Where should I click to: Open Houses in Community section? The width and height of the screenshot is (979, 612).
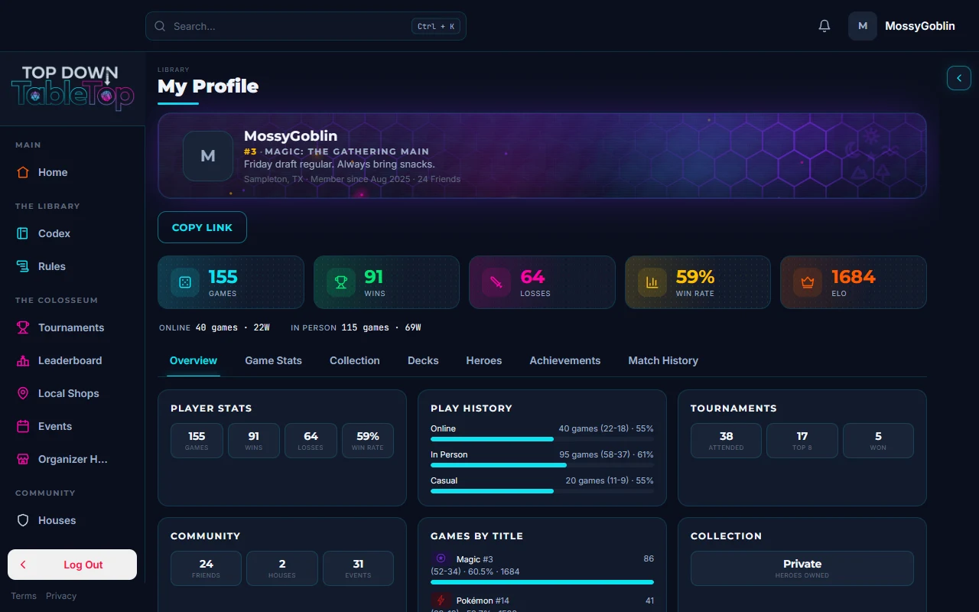73,520
